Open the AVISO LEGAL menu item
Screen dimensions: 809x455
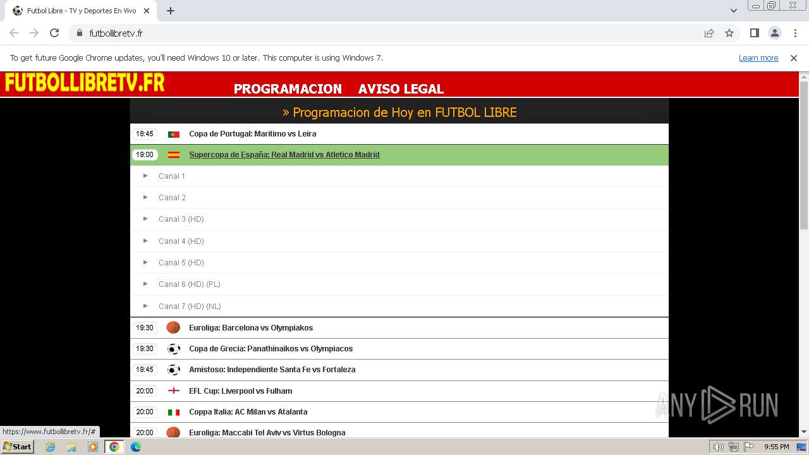(401, 89)
